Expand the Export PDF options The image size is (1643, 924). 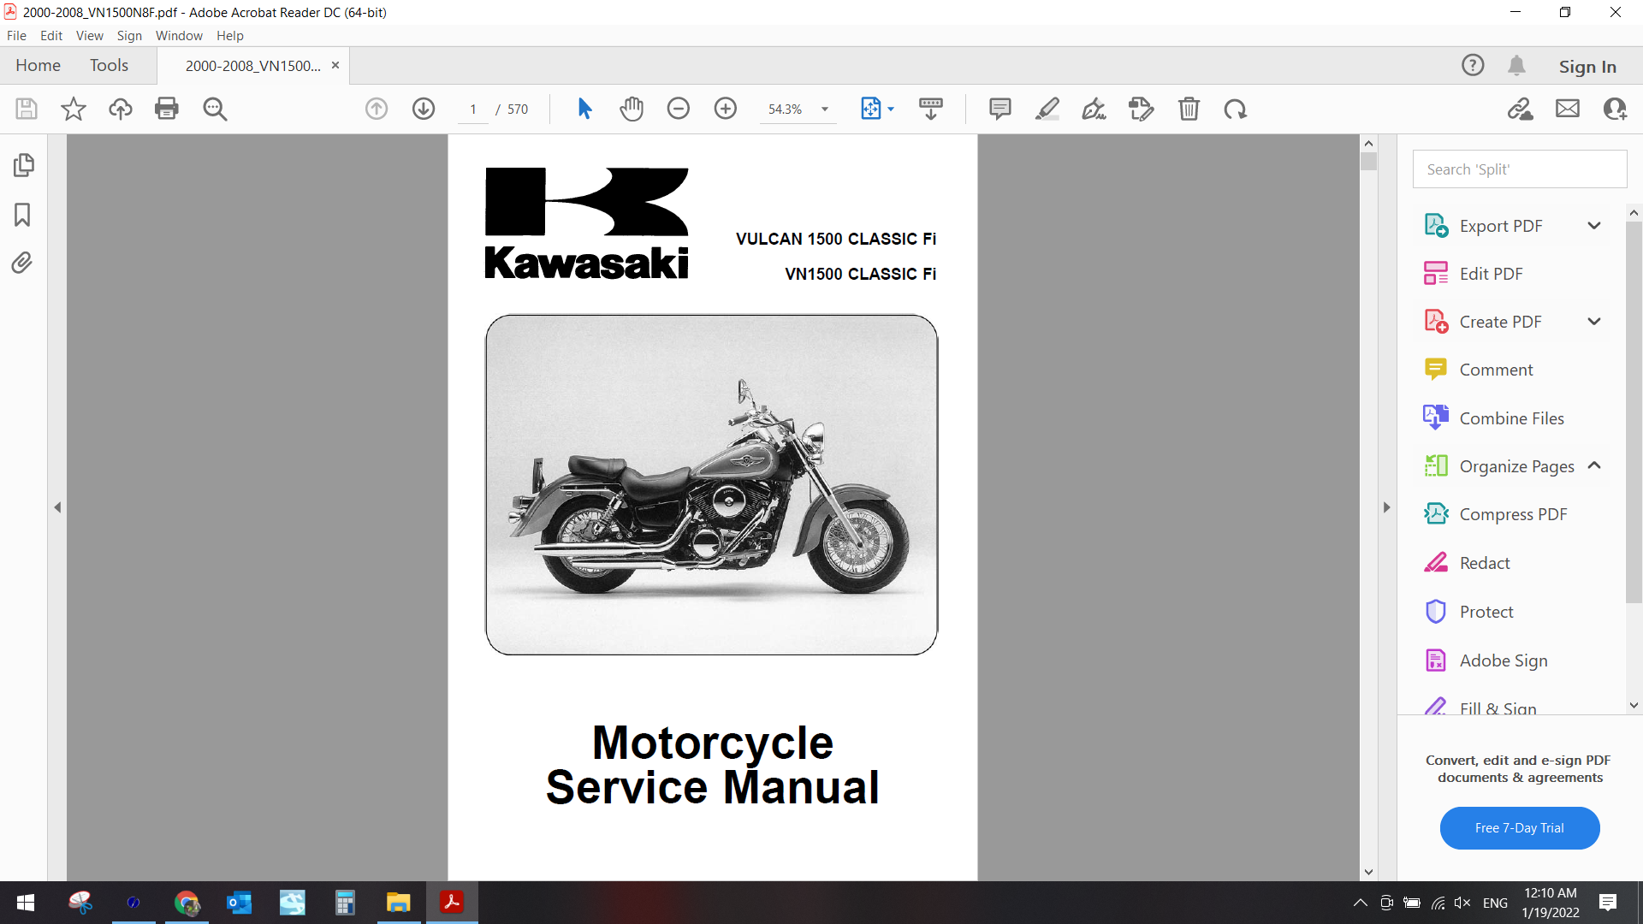(1594, 226)
